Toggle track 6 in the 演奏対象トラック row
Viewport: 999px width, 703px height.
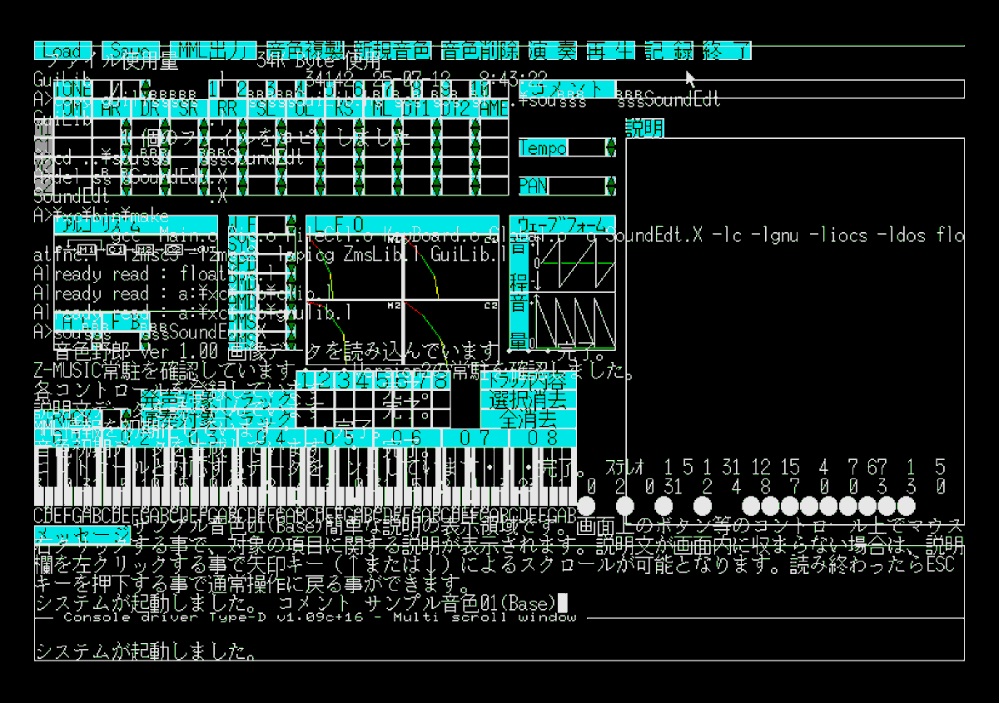[403, 419]
